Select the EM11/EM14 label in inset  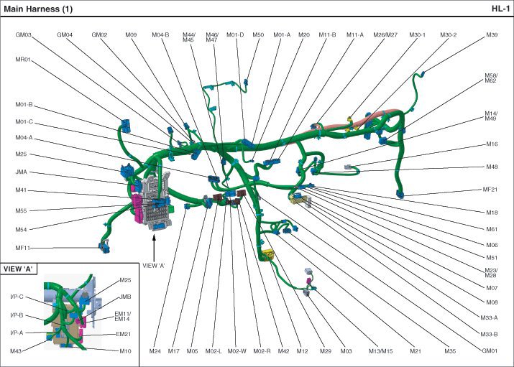(123, 316)
